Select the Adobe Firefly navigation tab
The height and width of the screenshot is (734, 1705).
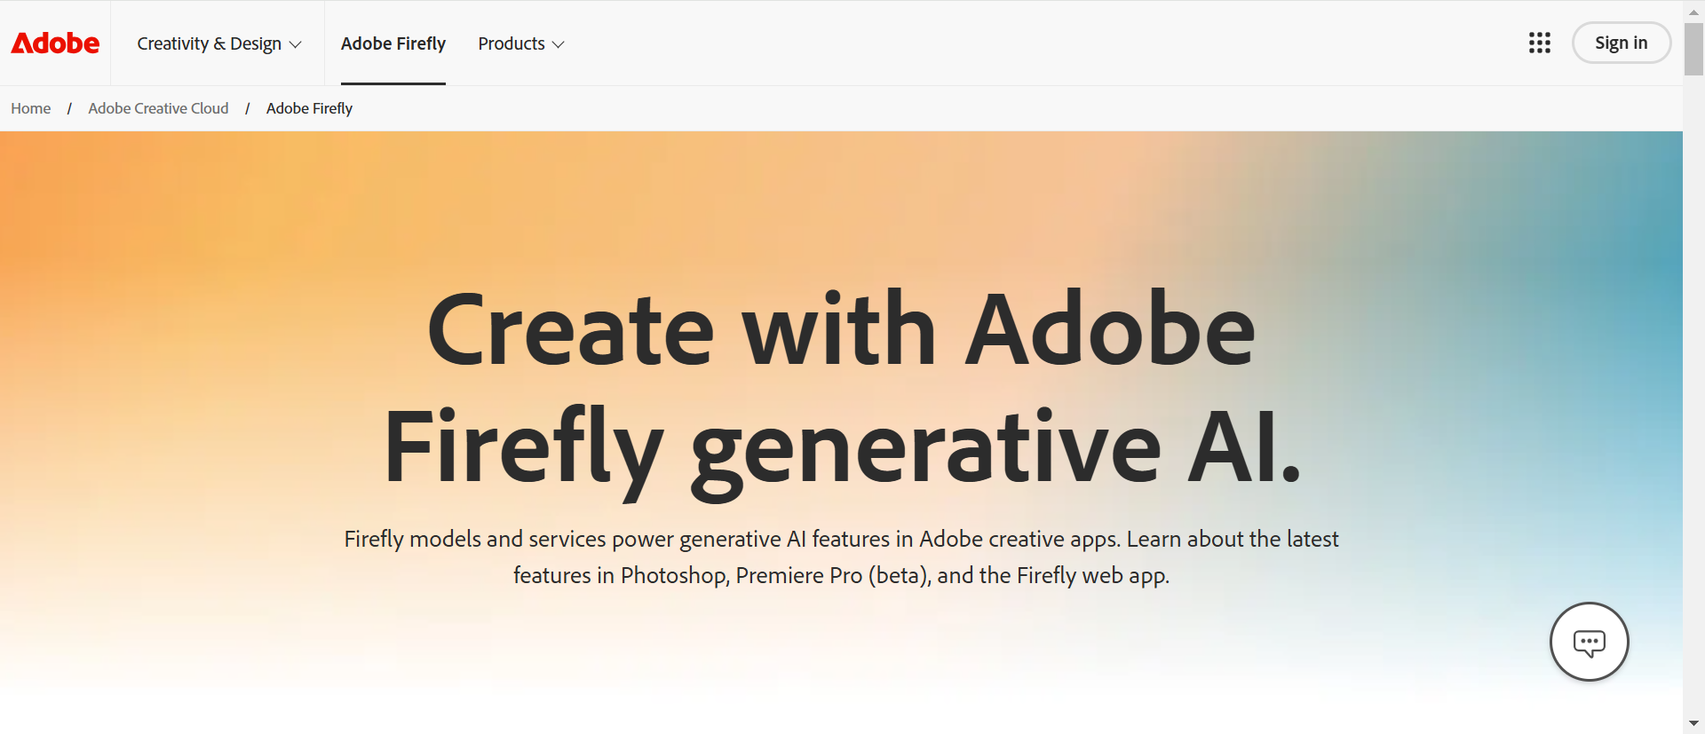coord(393,43)
